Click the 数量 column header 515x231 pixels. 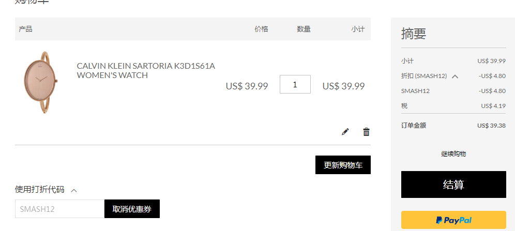tap(304, 29)
